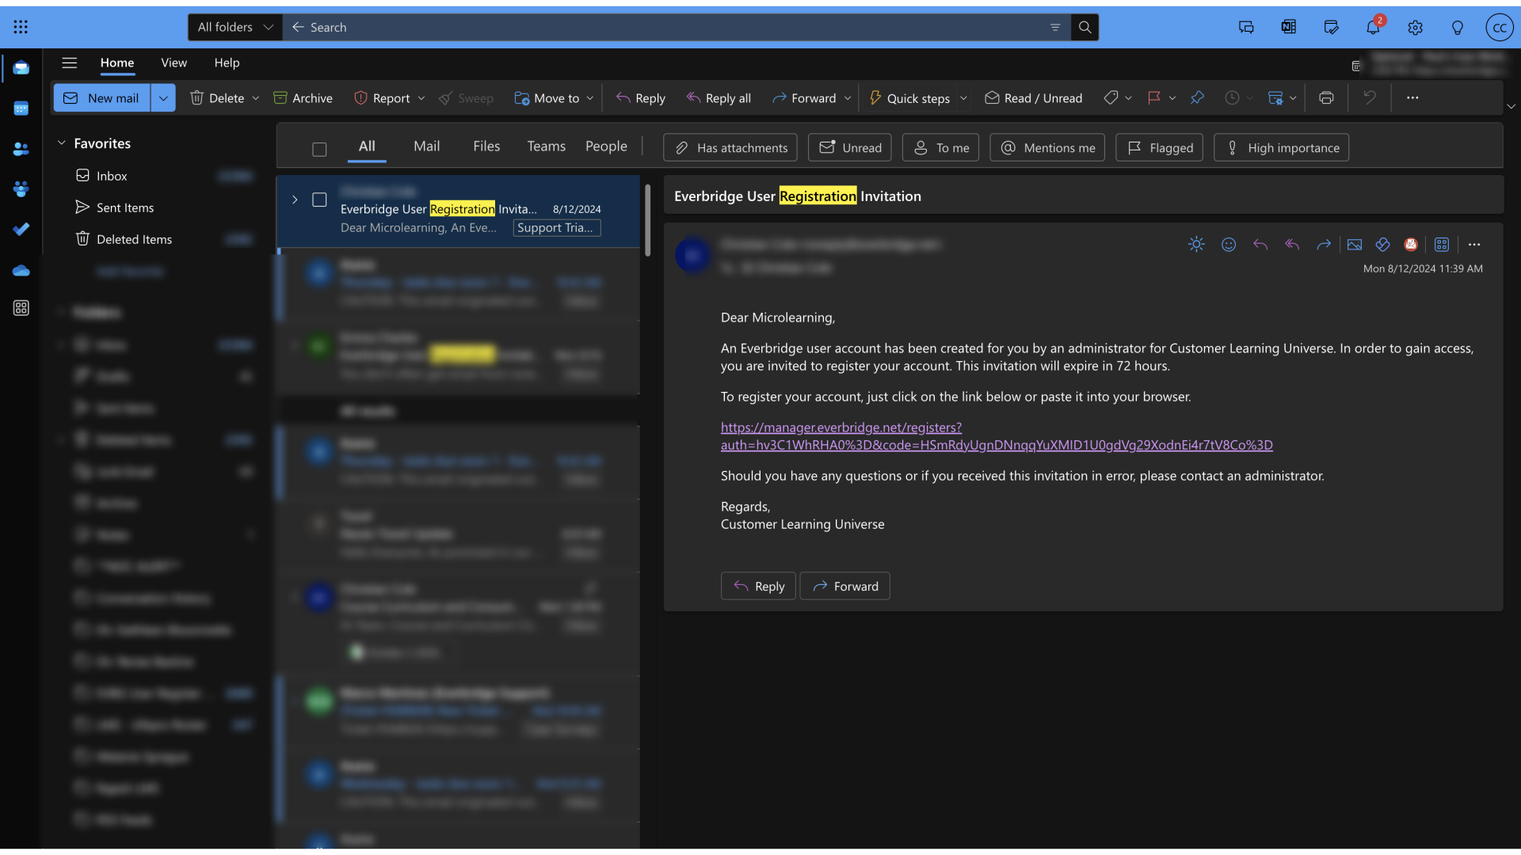Viewport: 1521px width, 855px height.
Task: Open ribbon more options ellipsis
Action: [x=1412, y=98]
